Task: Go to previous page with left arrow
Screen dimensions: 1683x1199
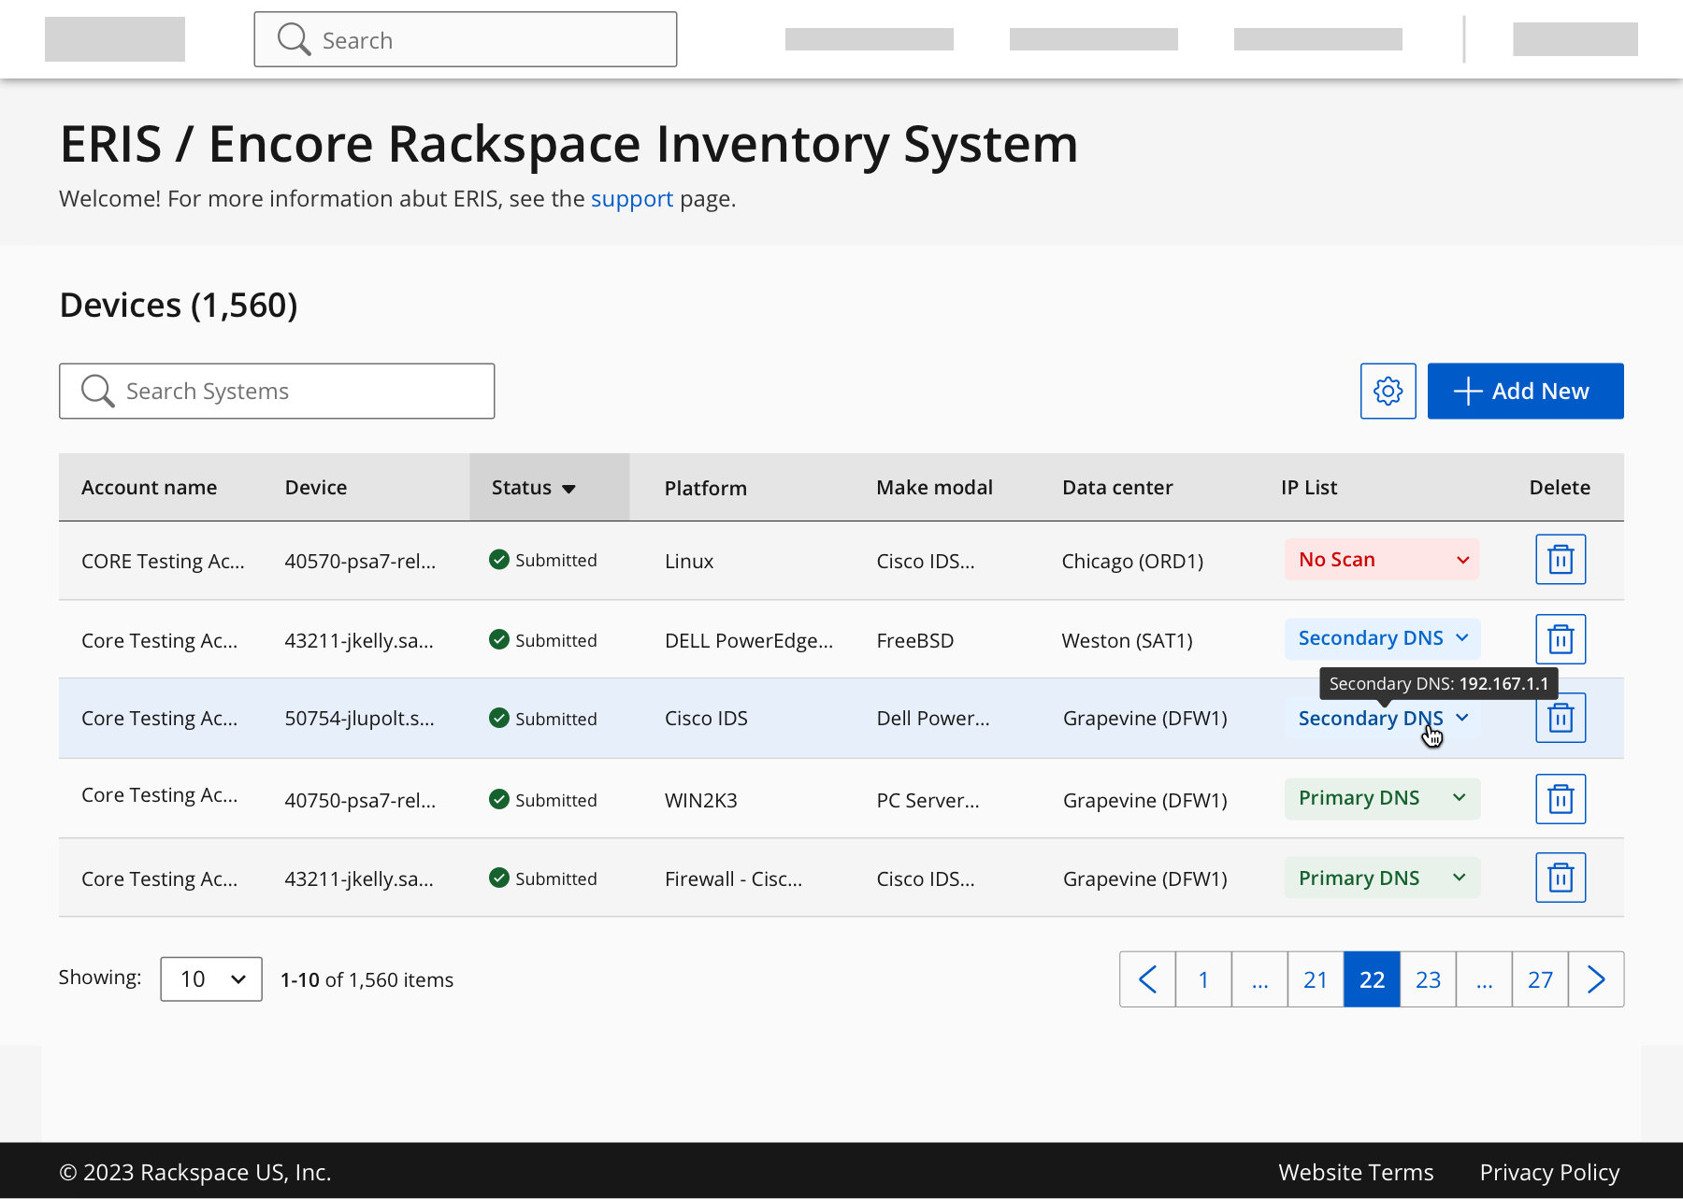Action: tap(1147, 979)
